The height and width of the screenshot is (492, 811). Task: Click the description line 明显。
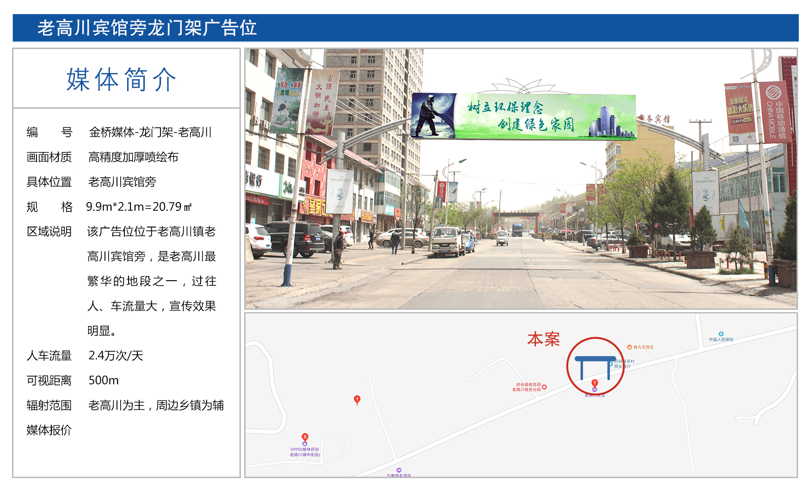pos(102,331)
